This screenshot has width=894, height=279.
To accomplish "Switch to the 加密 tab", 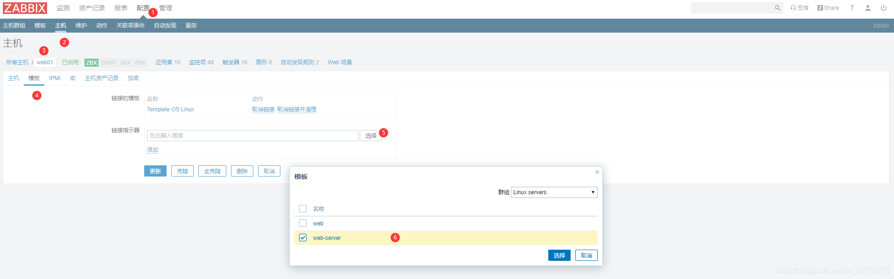I will tap(133, 78).
